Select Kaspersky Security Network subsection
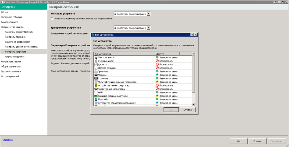The width and height of the screenshot is (289, 147). [19, 32]
